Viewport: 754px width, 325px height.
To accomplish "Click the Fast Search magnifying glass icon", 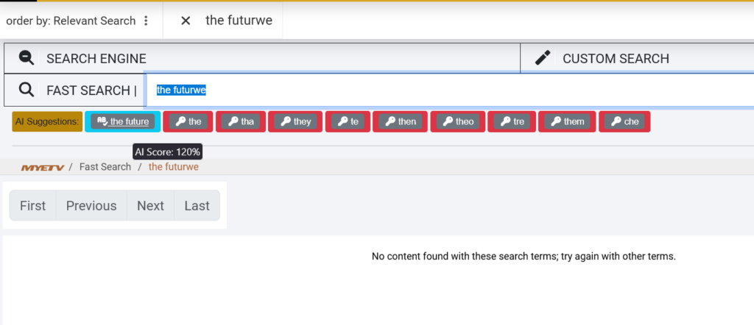I will click(27, 90).
